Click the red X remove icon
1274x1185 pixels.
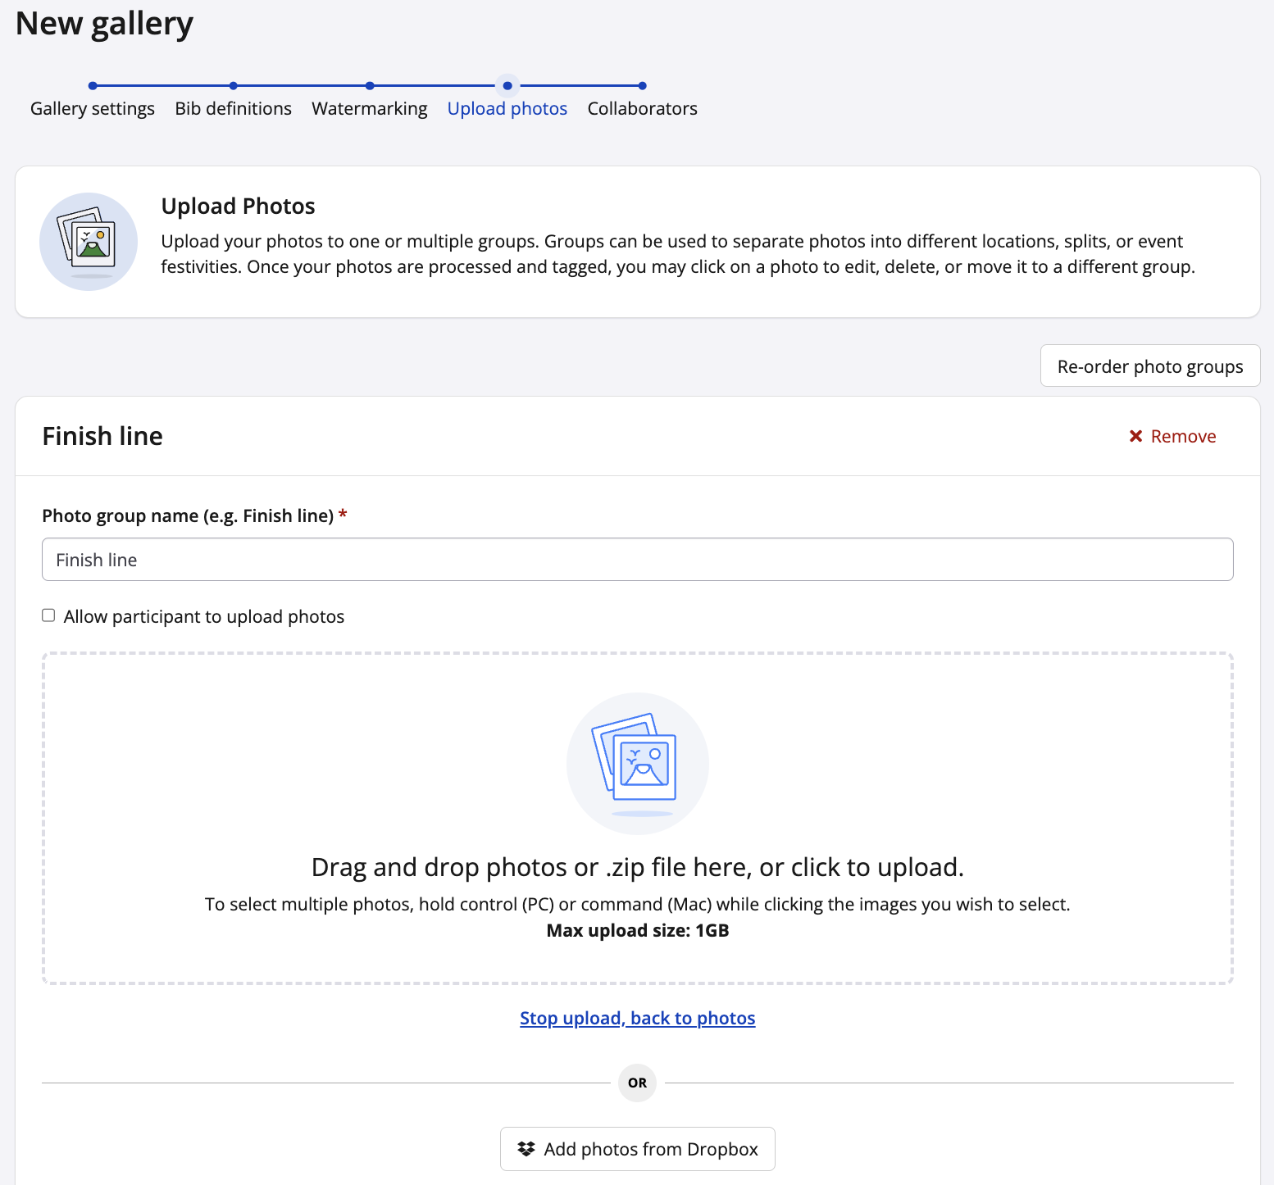[1135, 436]
